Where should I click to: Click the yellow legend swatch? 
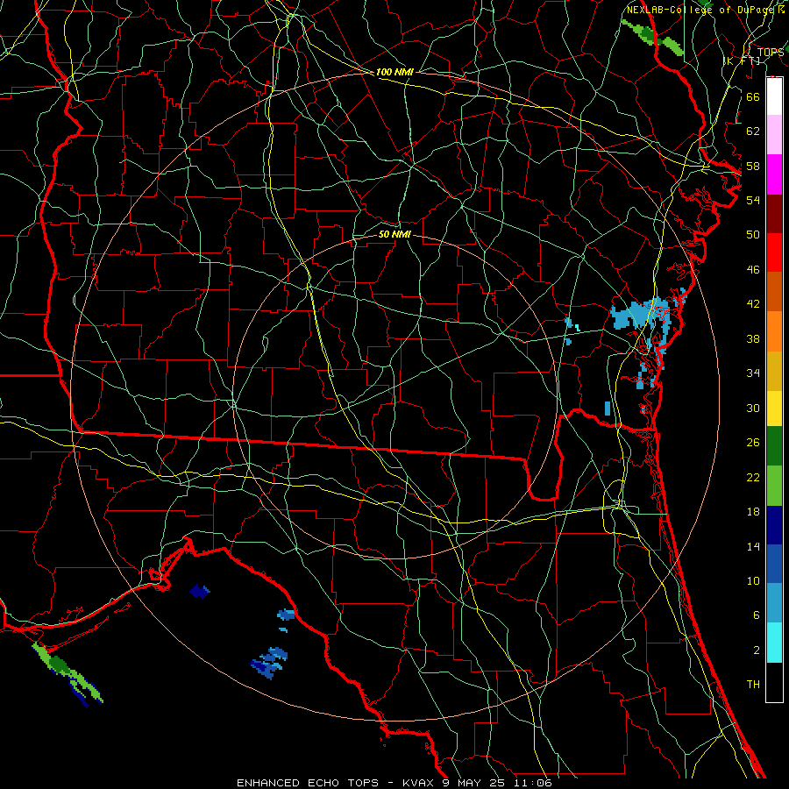click(774, 409)
